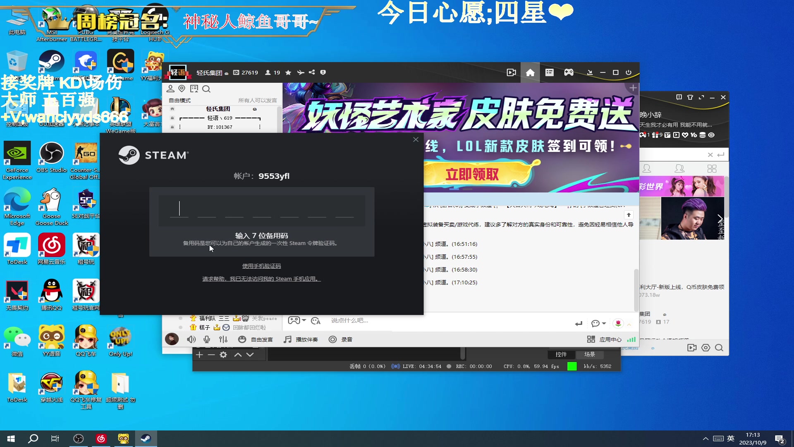Show hidden system tray icons
794x447 pixels.
coord(706,439)
